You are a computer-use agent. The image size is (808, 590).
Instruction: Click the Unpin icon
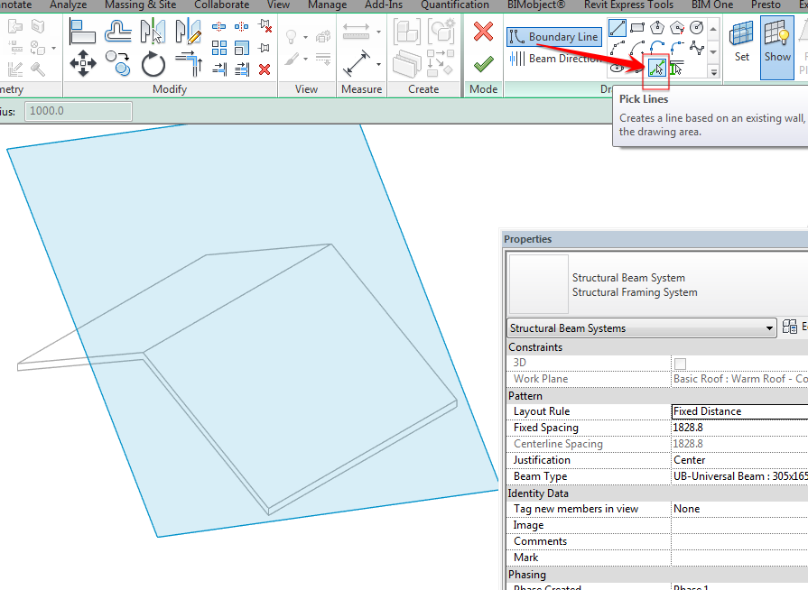tap(265, 26)
